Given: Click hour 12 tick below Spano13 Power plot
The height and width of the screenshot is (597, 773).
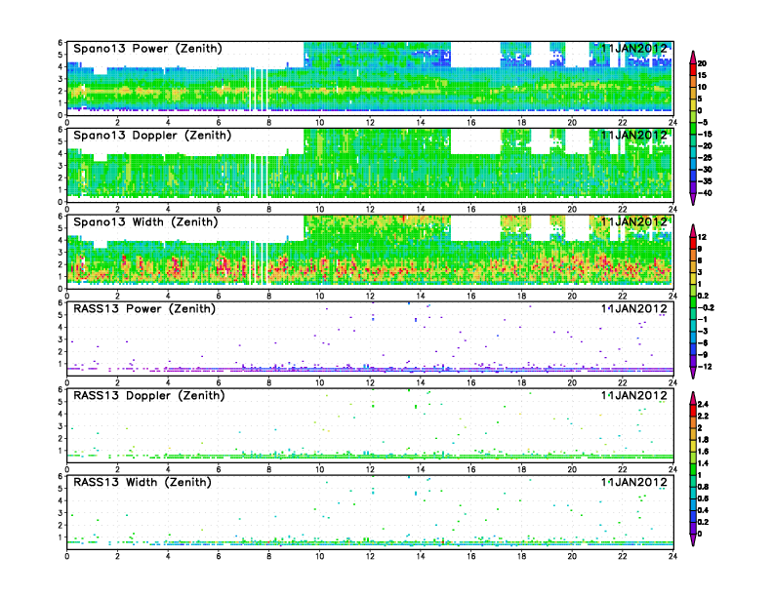Looking at the screenshot, I should (x=370, y=123).
